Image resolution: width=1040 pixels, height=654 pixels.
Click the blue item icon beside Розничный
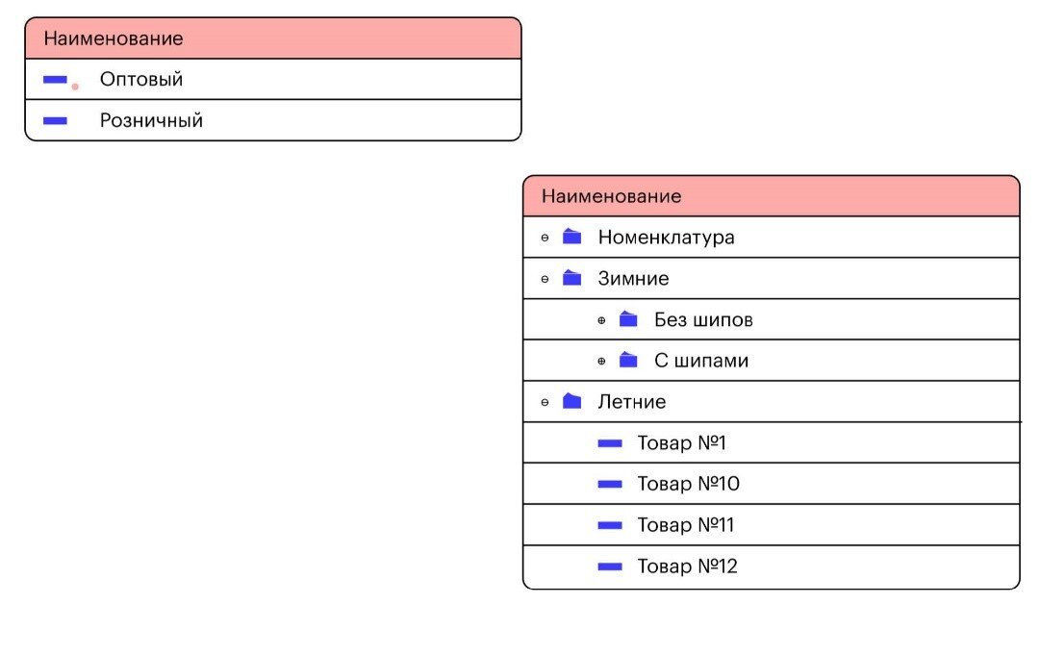coord(55,121)
